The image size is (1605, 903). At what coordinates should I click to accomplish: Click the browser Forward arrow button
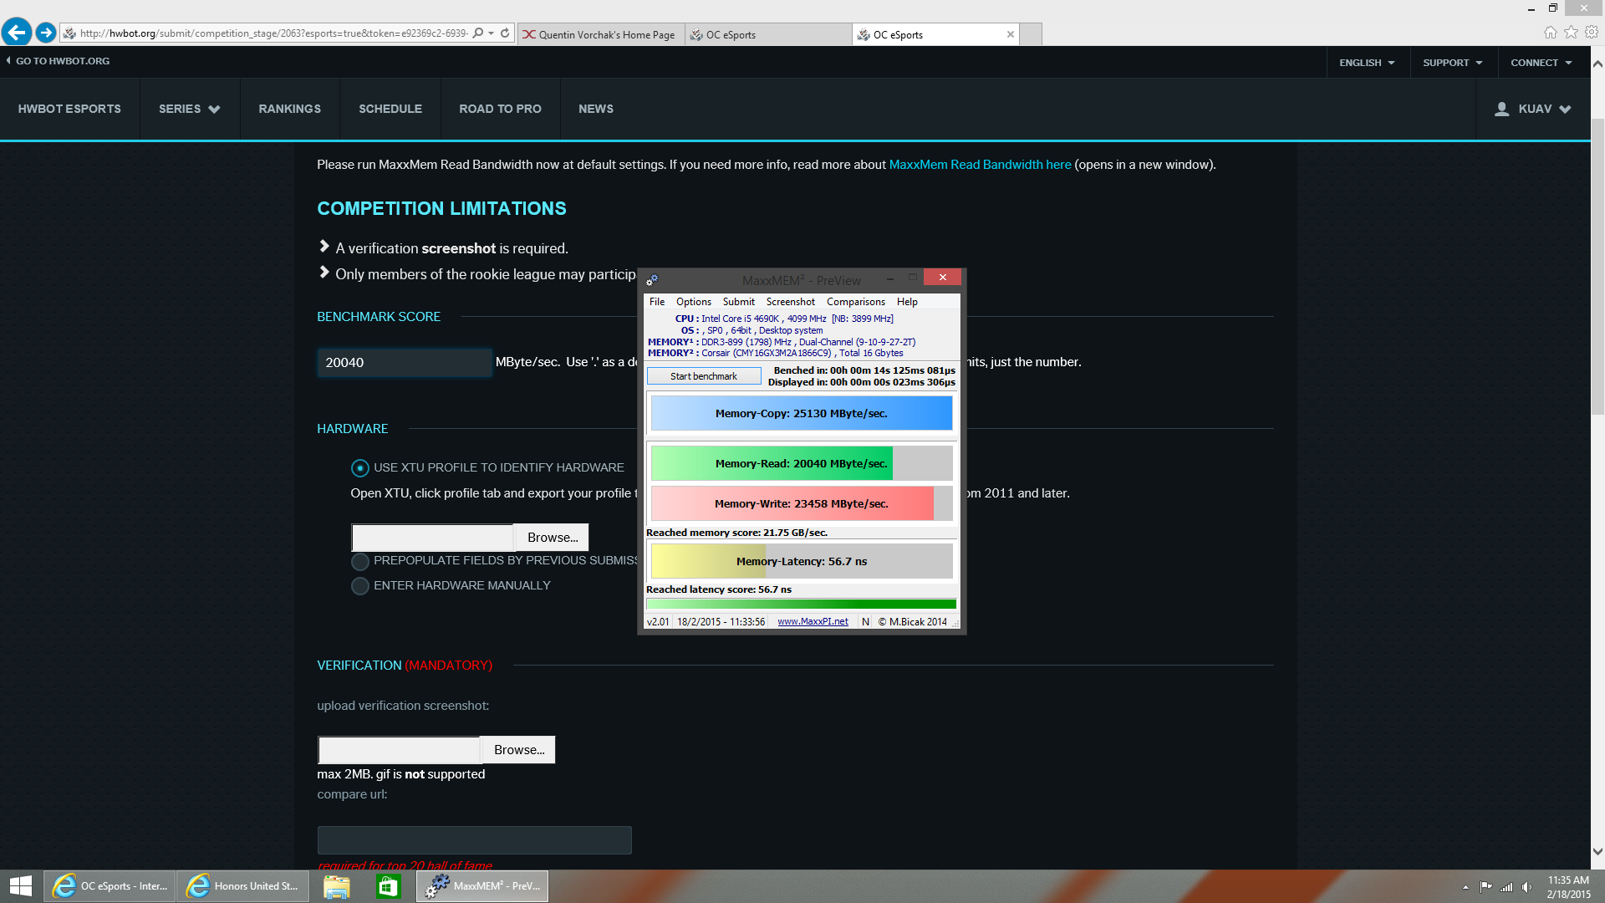click(46, 33)
